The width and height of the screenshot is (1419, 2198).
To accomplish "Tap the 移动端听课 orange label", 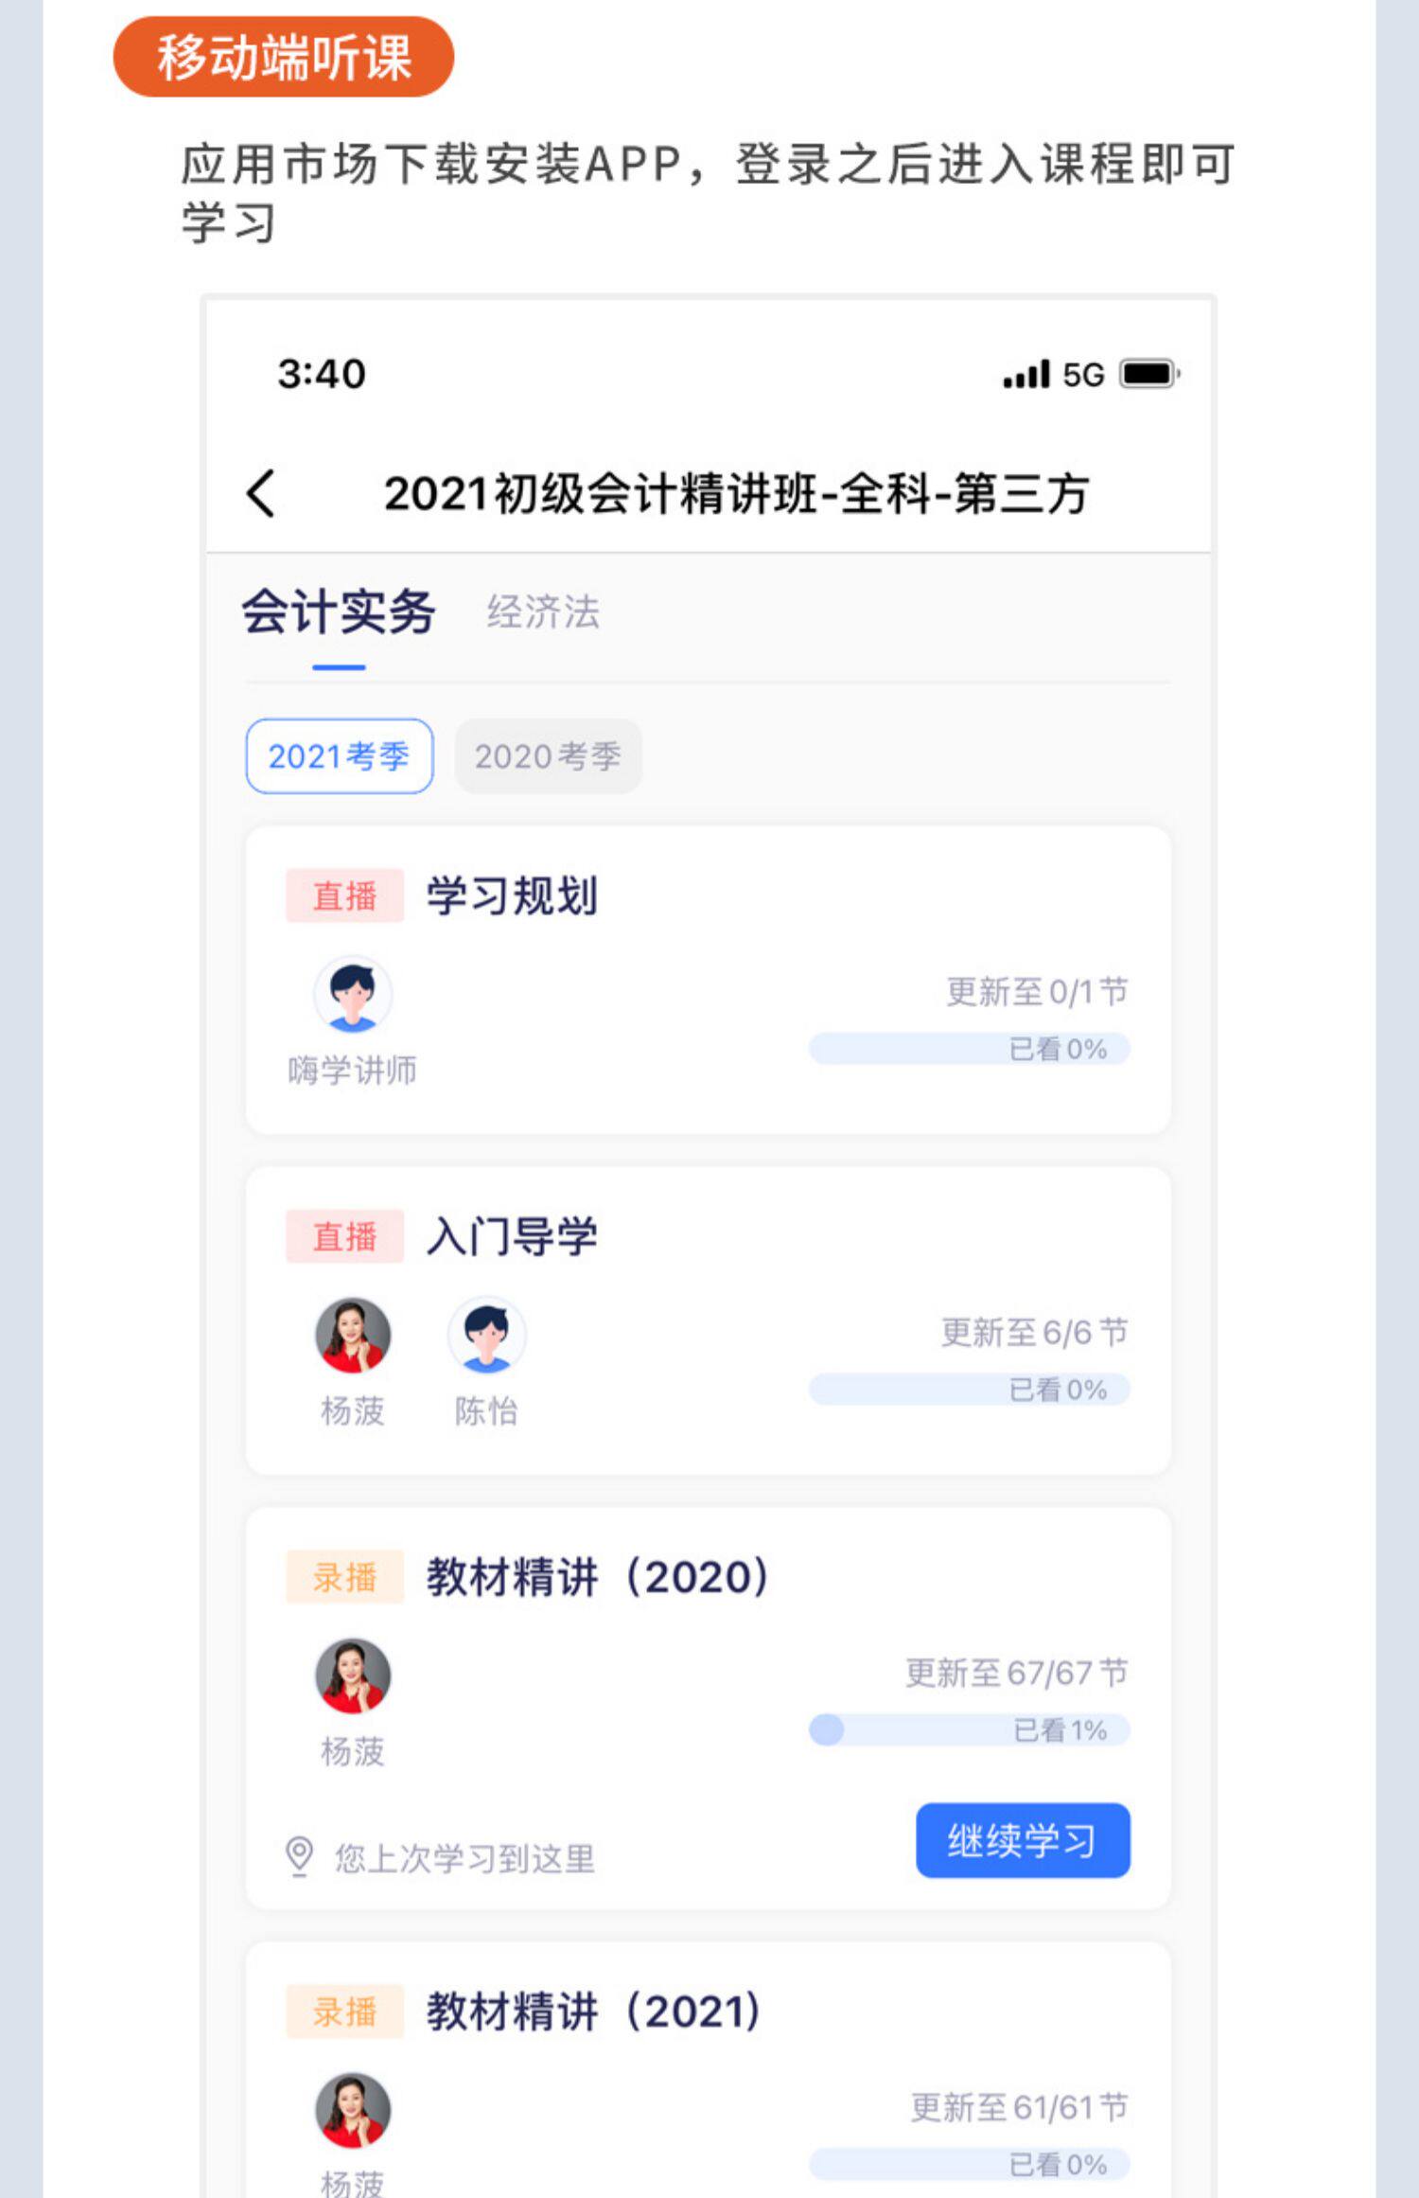I will tap(284, 57).
